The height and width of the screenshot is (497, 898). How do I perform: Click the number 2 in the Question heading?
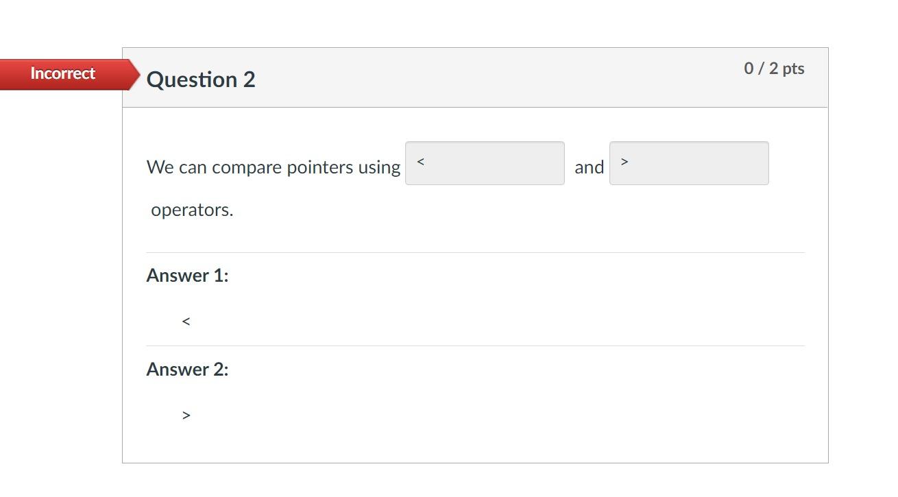(x=249, y=80)
